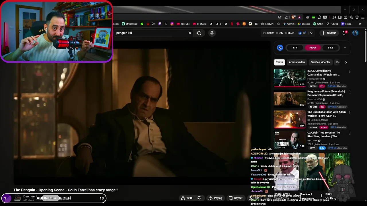Open the 'Dc Comics & Marvel' channel link

318,120
